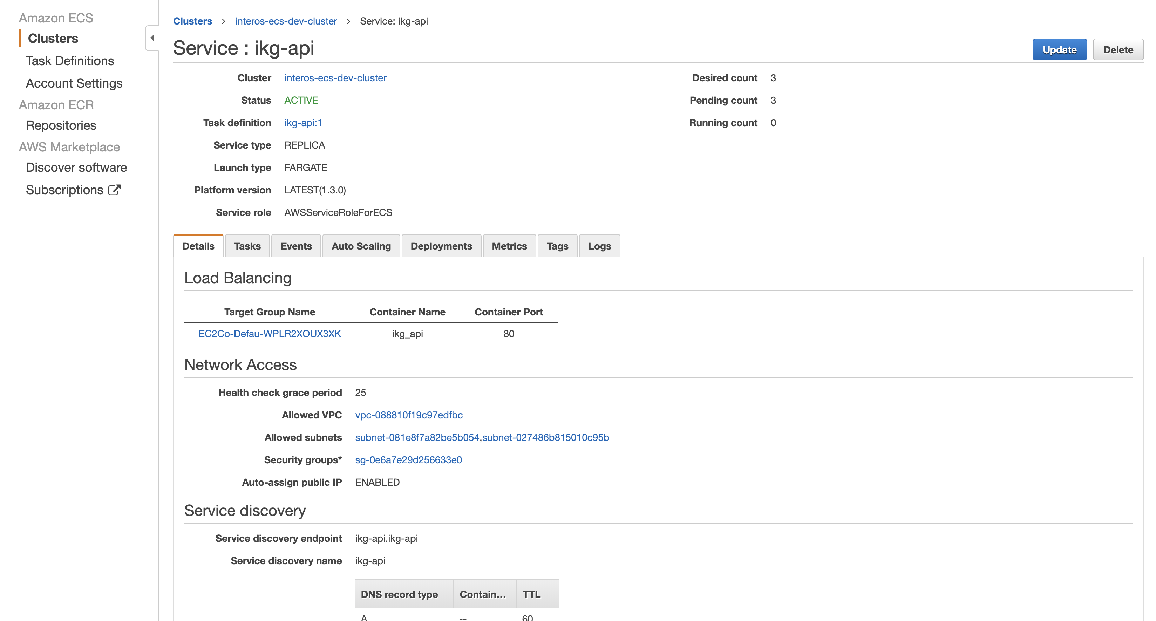1156x621 pixels.
Task: Open Task Definitions in sidebar
Action: (70, 61)
